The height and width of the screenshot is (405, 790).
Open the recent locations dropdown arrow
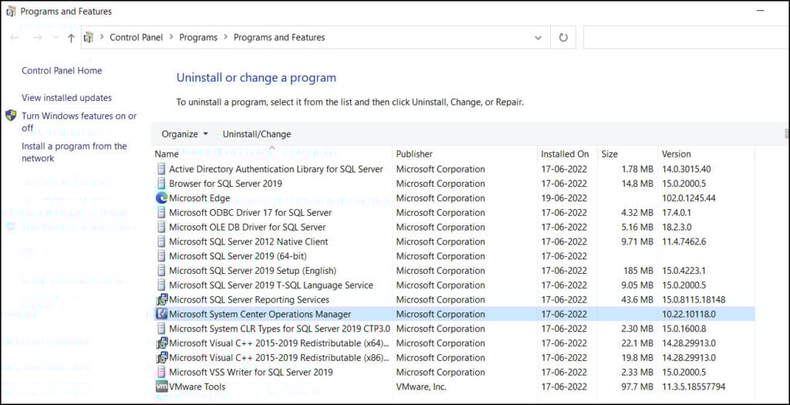coord(56,38)
